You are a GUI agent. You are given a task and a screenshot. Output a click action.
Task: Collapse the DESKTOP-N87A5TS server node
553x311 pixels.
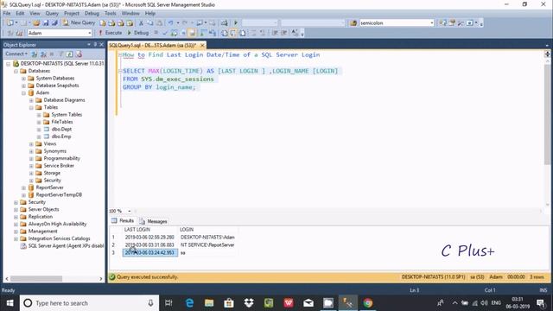8,64
